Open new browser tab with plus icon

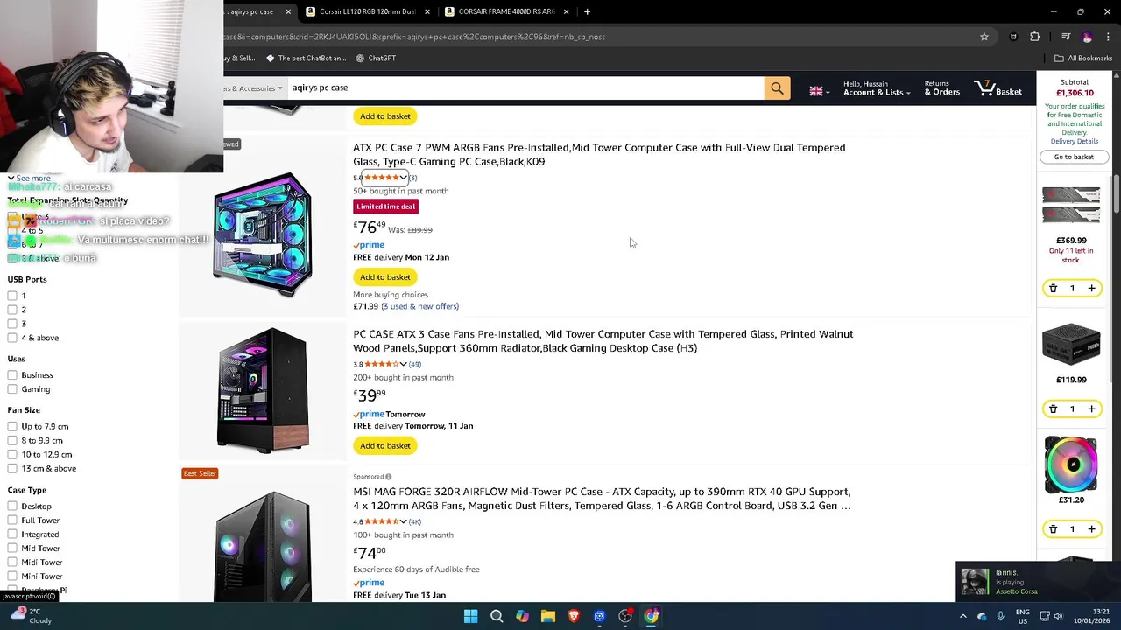coord(587,11)
